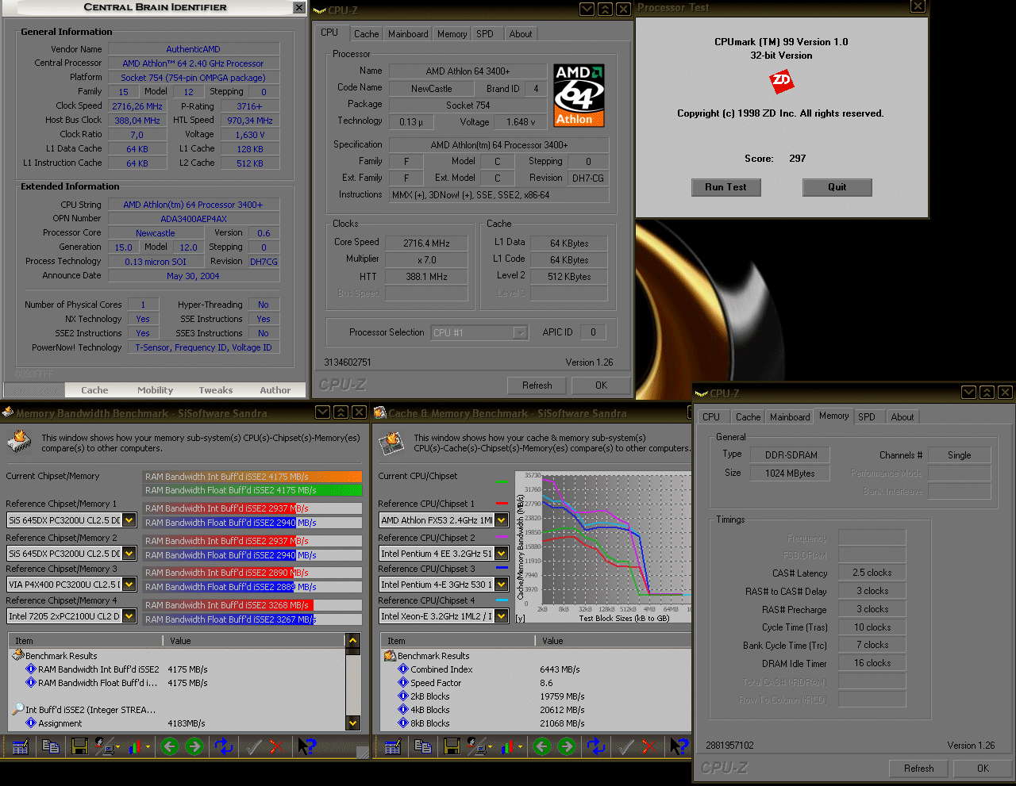The image size is (1016, 786).
Task: Save report in Cache & Memory Benchmark toolbar
Action: [x=452, y=746]
